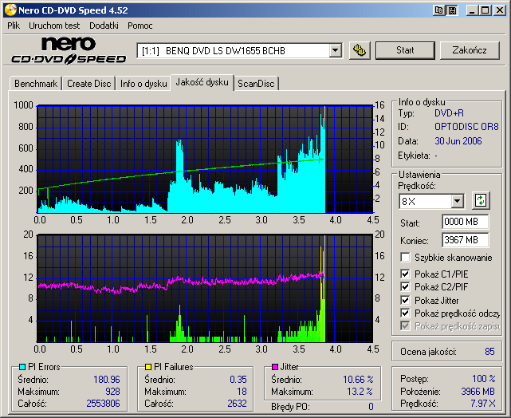The height and width of the screenshot is (418, 511).
Task: Click the disabled Pokaż prędkość zapisu checkbox
Action: pos(405,326)
